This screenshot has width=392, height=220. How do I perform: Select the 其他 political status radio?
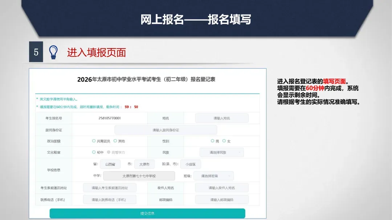point(115,141)
